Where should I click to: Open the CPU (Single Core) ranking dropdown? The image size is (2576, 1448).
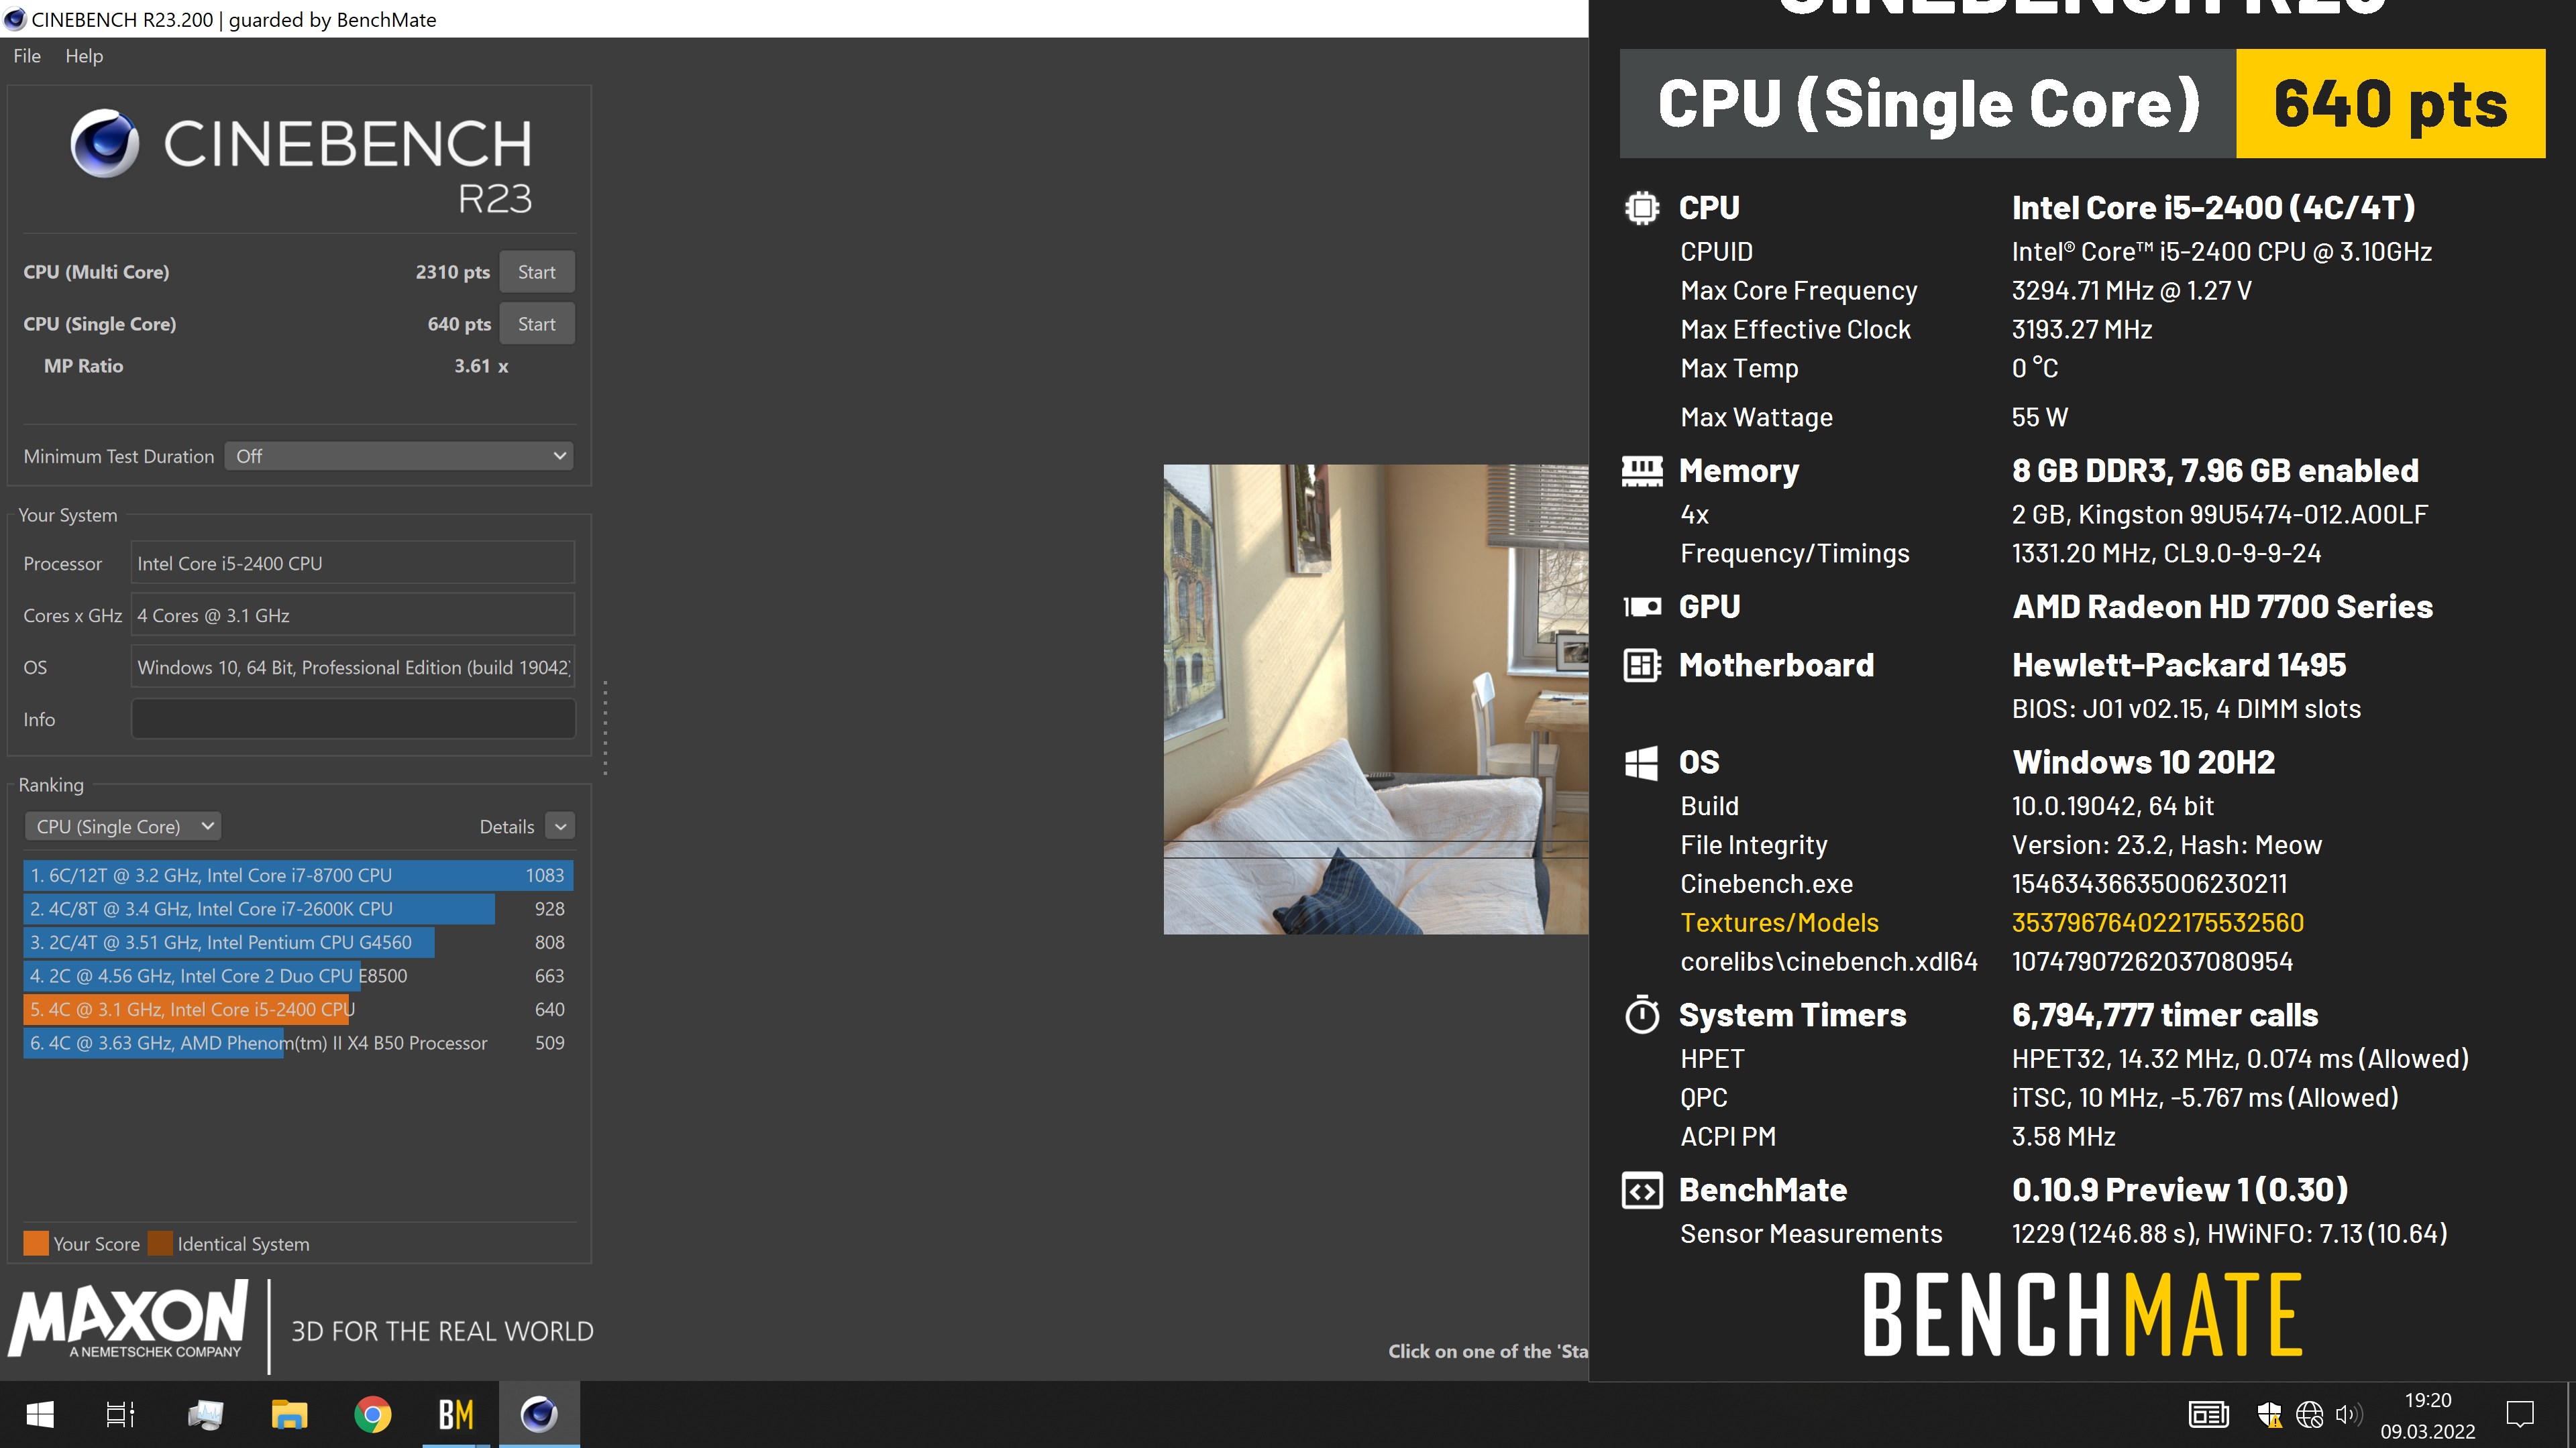click(x=122, y=825)
